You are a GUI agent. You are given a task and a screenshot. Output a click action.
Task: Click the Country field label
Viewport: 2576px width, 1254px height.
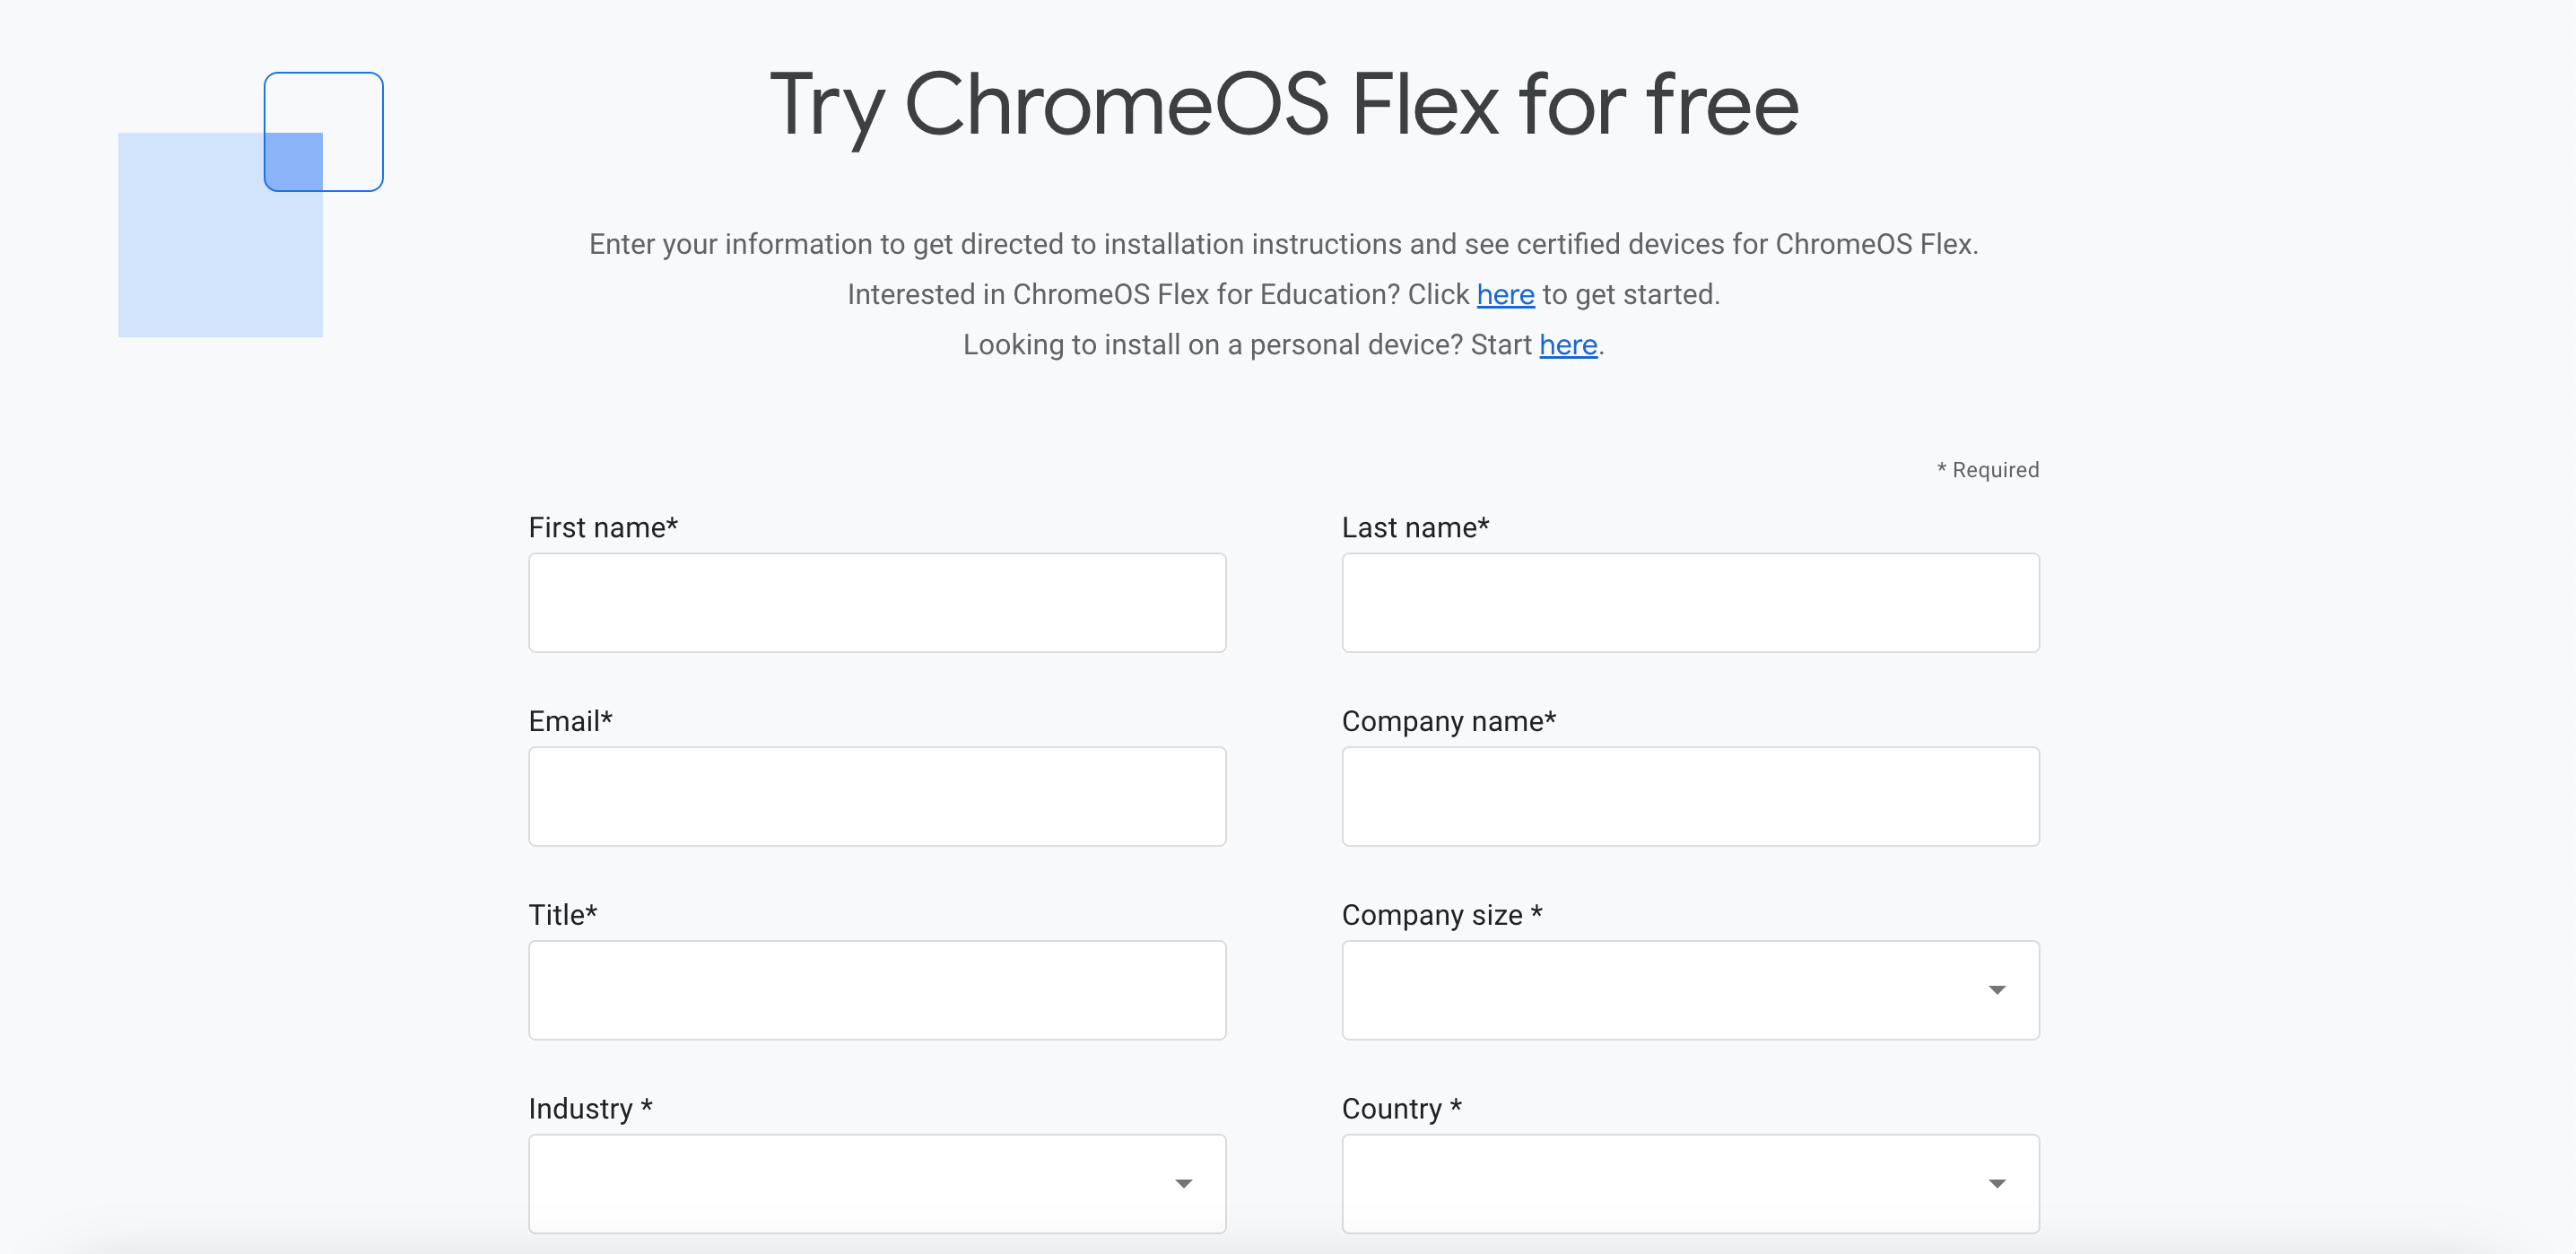tap(1401, 1109)
